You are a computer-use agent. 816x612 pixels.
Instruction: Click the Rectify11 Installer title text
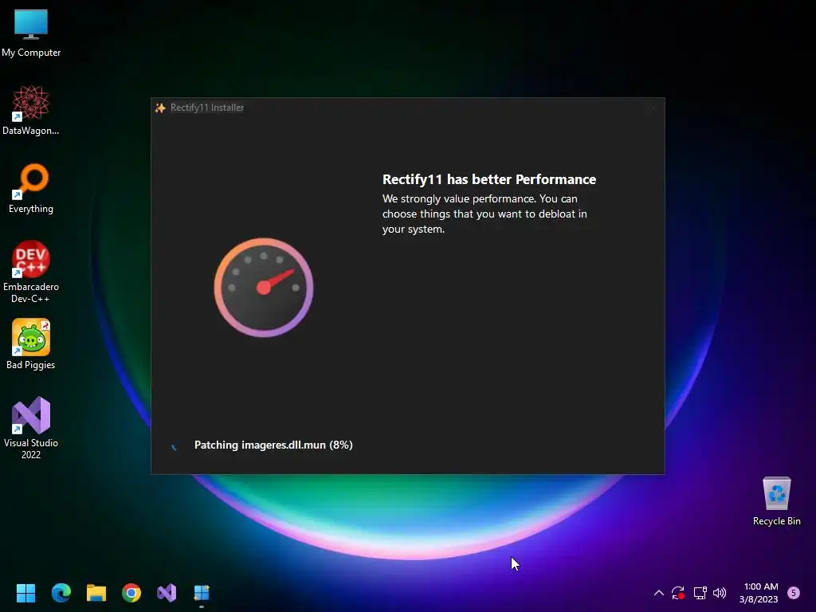[x=207, y=108]
